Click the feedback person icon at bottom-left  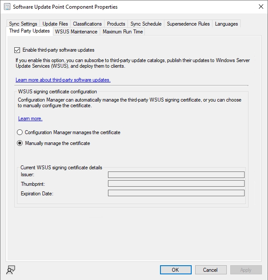[x=11, y=270]
